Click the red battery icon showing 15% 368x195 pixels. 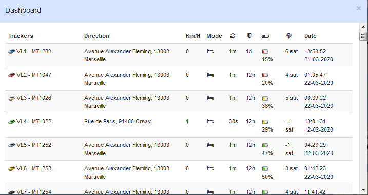[265, 52]
